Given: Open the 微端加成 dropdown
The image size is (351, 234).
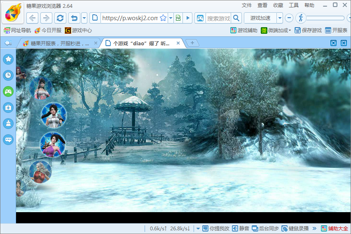Looking at the screenshot, I should click(x=276, y=30).
